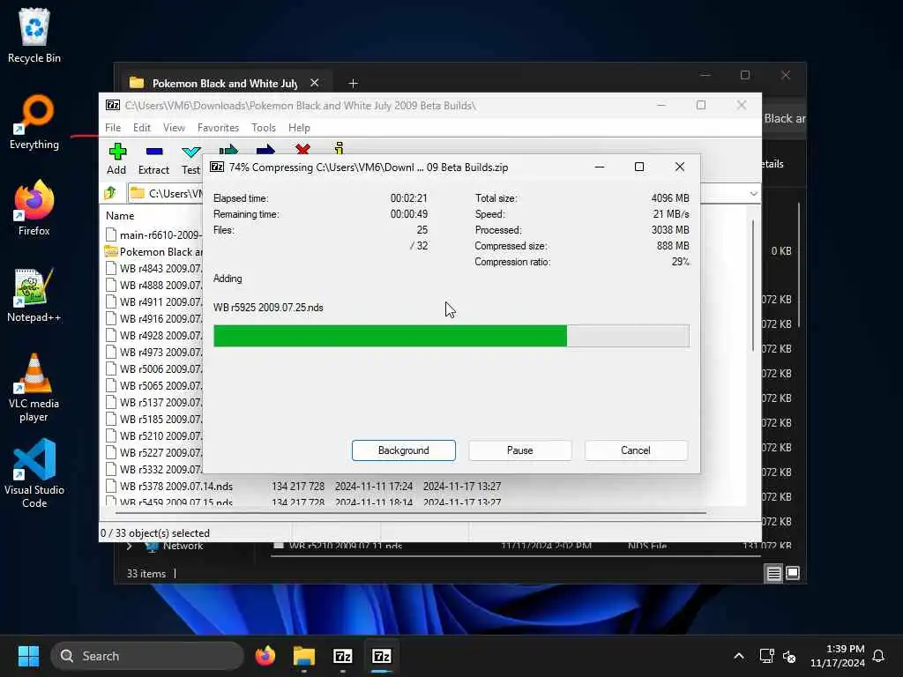Click the Add toolbar button in 7-Zip

coord(117,159)
